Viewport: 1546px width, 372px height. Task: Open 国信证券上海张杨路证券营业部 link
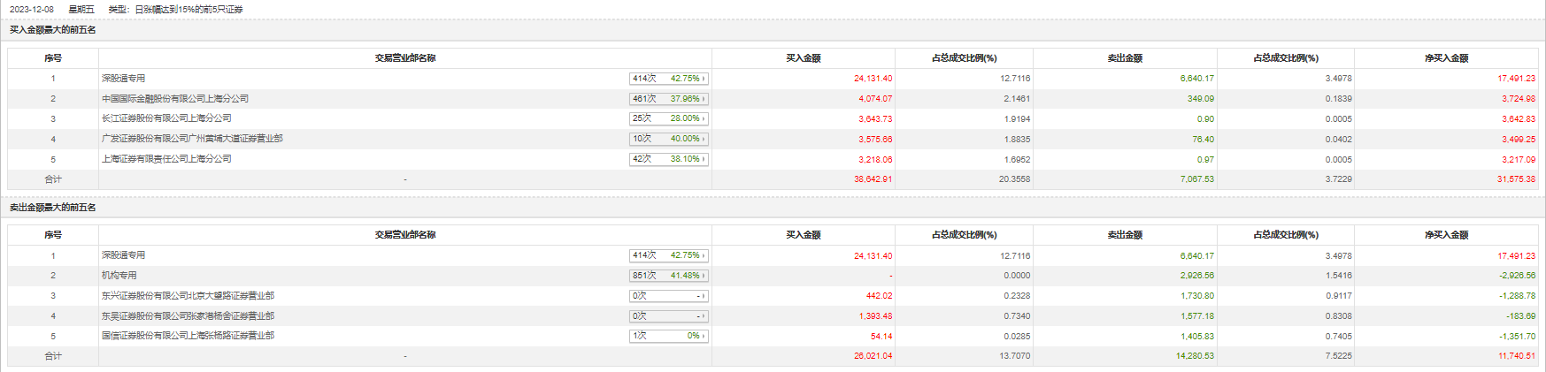[188, 336]
